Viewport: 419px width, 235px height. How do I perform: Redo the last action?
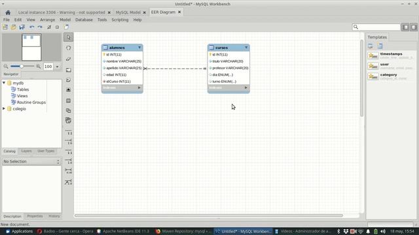pyautogui.click(x=40, y=27)
